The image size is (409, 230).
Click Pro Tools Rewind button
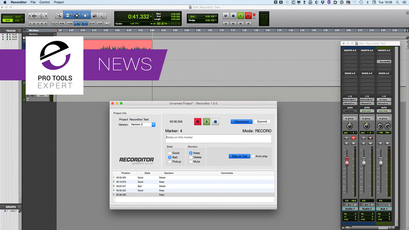233,23
